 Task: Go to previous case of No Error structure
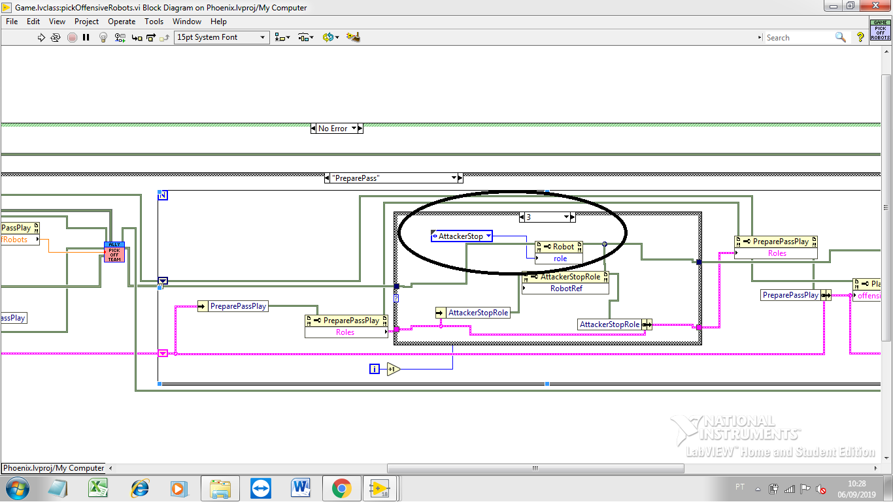tap(313, 129)
